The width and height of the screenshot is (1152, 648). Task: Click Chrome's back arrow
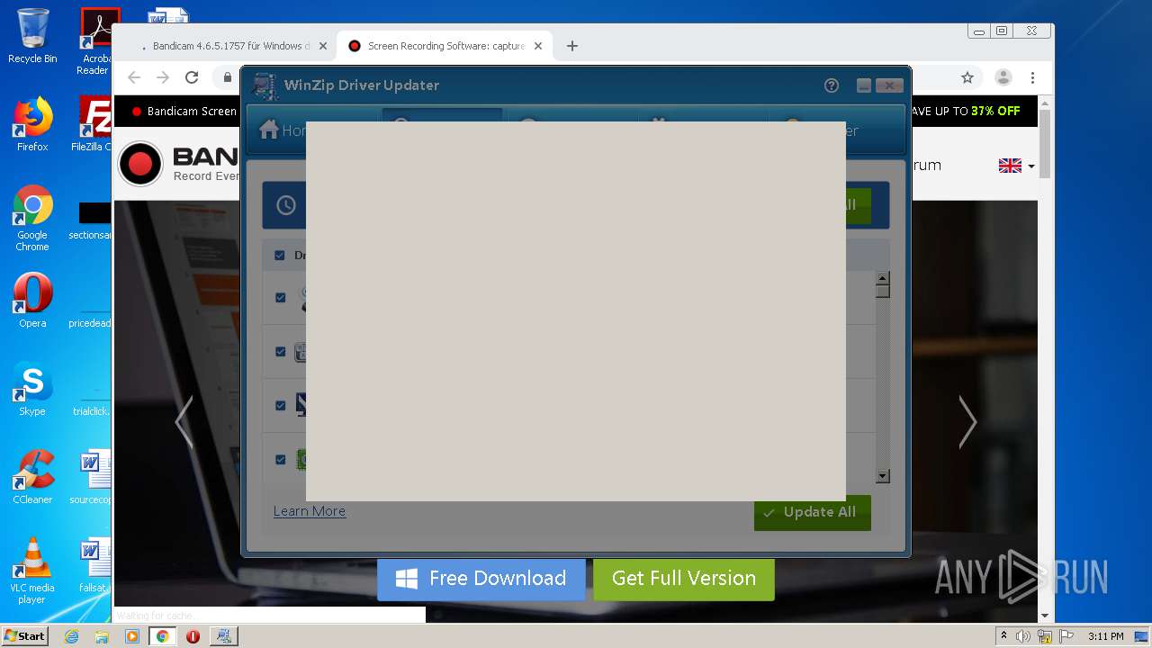134,77
